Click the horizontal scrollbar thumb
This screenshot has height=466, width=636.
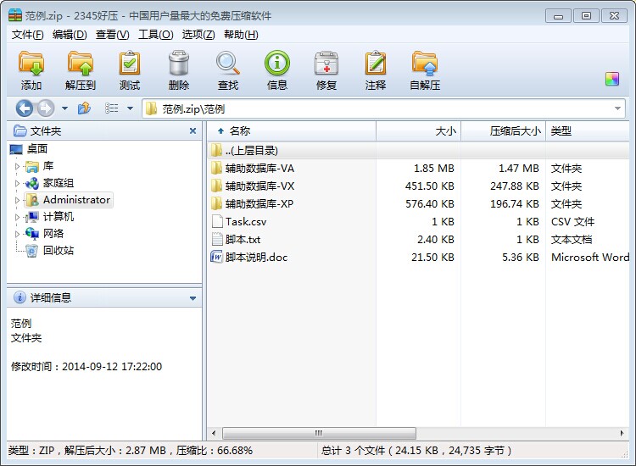(x=319, y=433)
